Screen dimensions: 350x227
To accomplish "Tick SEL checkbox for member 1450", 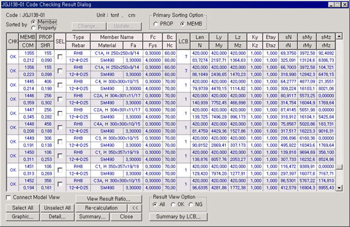I will point(60,156).
